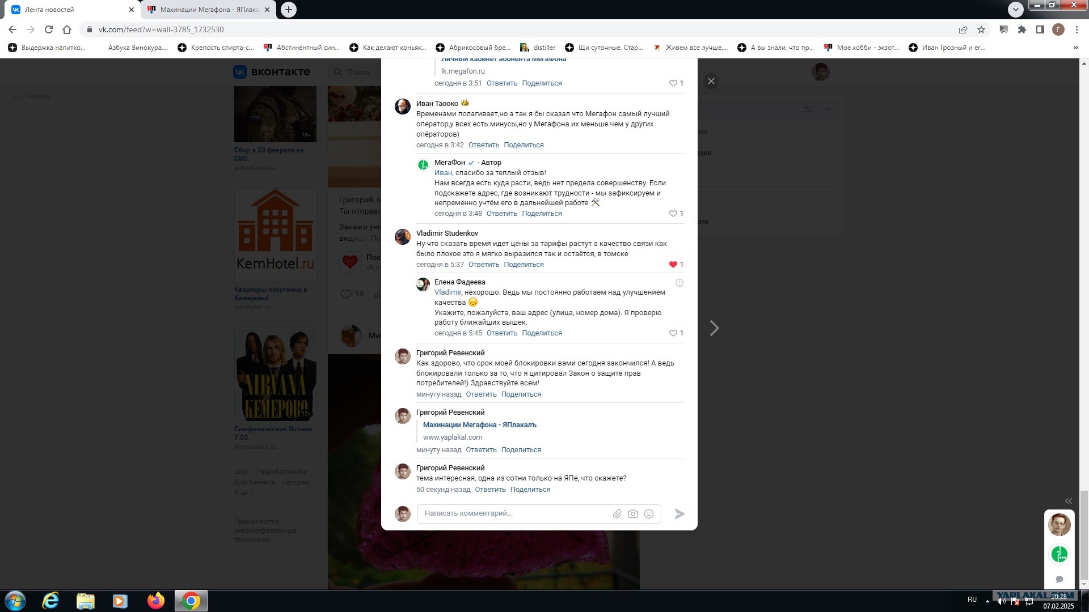Open the browser side panel
This screenshot has height=612, width=1089.
tap(1040, 29)
